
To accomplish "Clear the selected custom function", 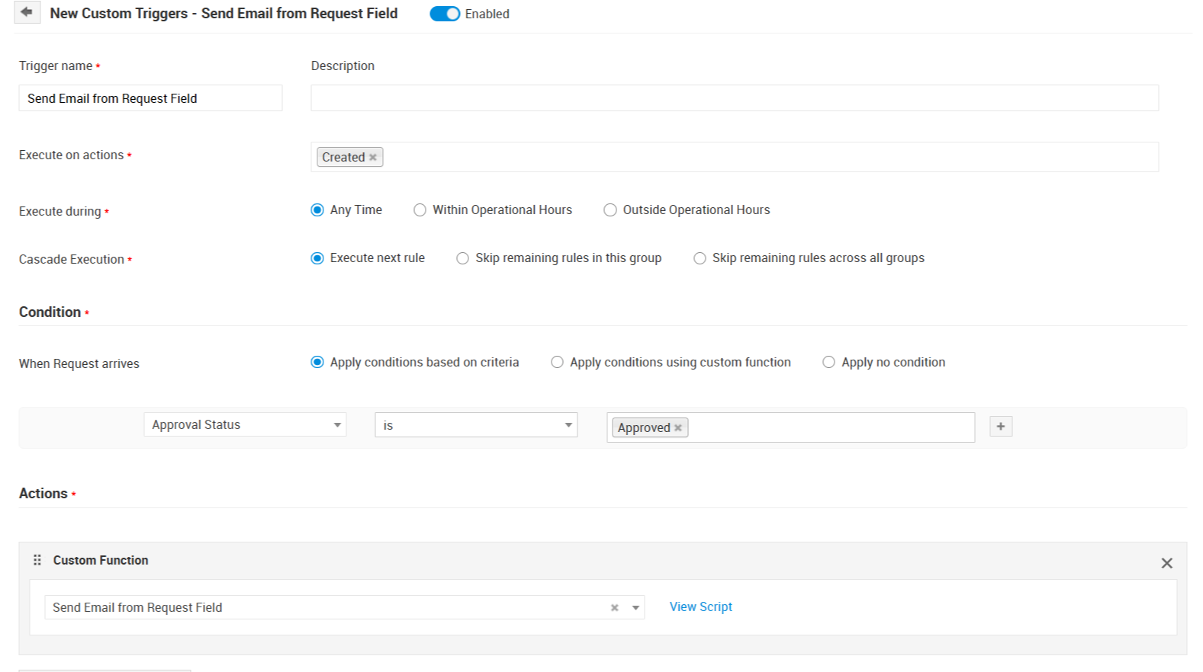I will pyautogui.click(x=614, y=608).
